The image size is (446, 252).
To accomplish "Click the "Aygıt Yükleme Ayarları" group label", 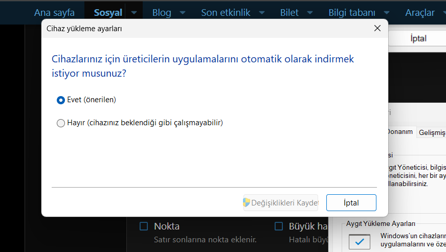I will click(x=381, y=224).
